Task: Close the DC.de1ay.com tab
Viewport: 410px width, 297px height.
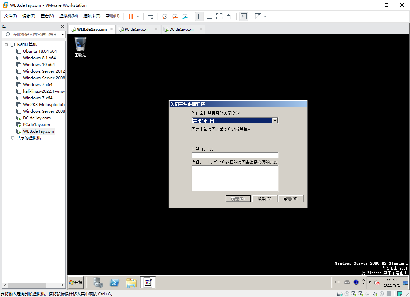Action: point(201,29)
